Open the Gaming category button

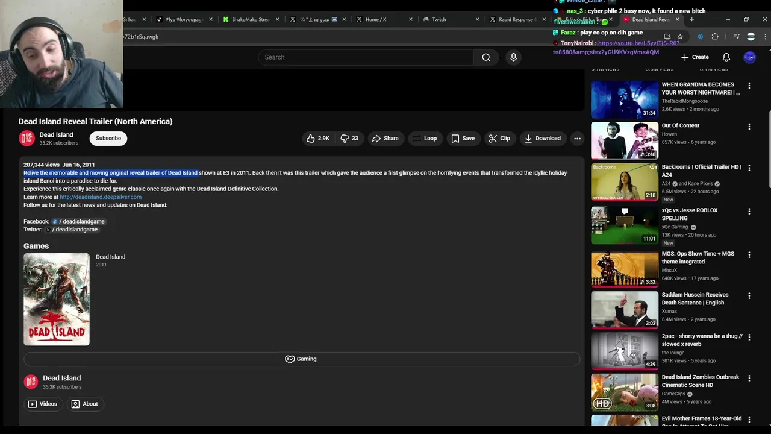point(301,359)
